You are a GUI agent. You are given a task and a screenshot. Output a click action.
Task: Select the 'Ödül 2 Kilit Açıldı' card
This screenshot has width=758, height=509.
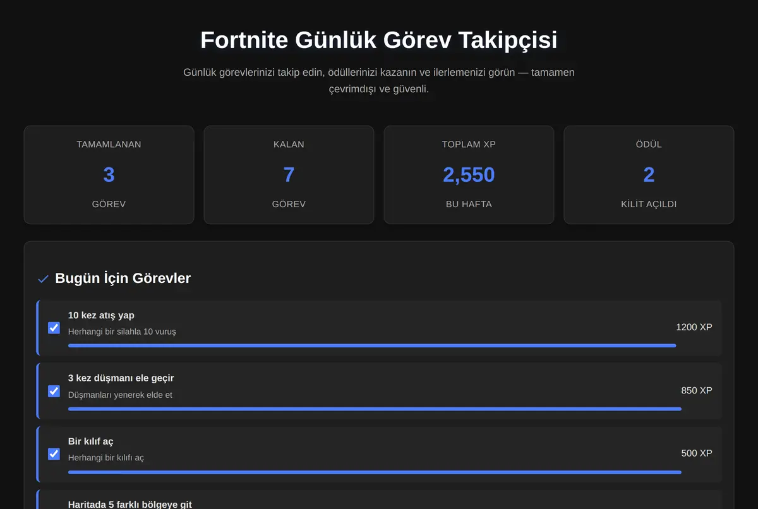(x=649, y=175)
